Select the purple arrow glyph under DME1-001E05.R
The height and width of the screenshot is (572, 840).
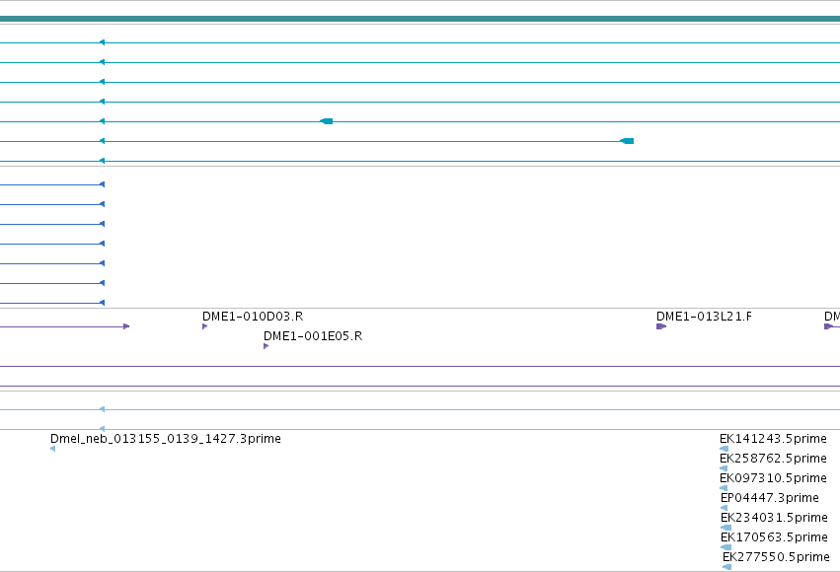click(x=266, y=346)
